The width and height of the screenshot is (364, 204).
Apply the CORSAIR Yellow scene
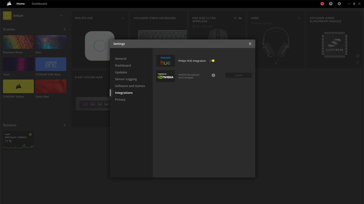18,86
